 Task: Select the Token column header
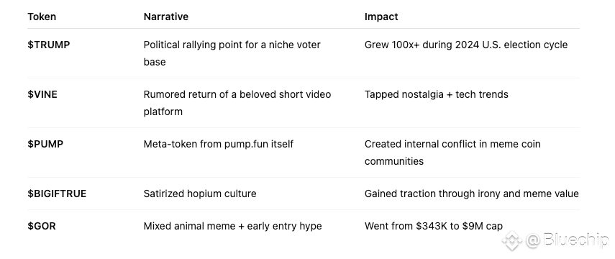(42, 17)
